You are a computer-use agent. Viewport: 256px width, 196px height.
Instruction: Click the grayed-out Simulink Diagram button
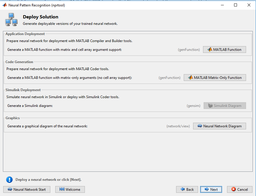tap(225, 106)
